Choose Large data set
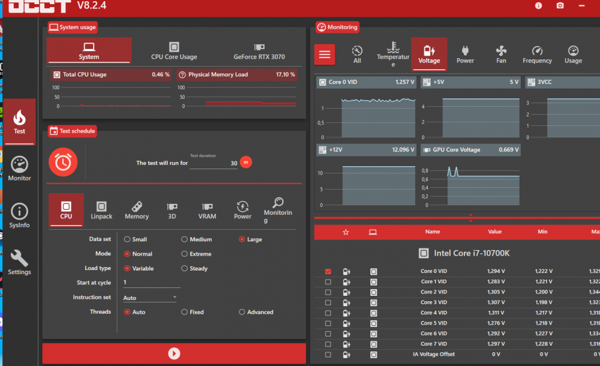This screenshot has height=366, width=600. pos(251,239)
